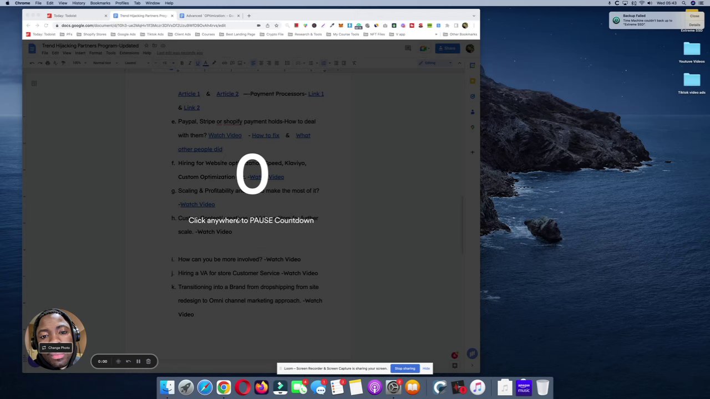The width and height of the screenshot is (710, 399).
Task: Open Notes in the Dock
Action: pyautogui.click(x=356, y=387)
